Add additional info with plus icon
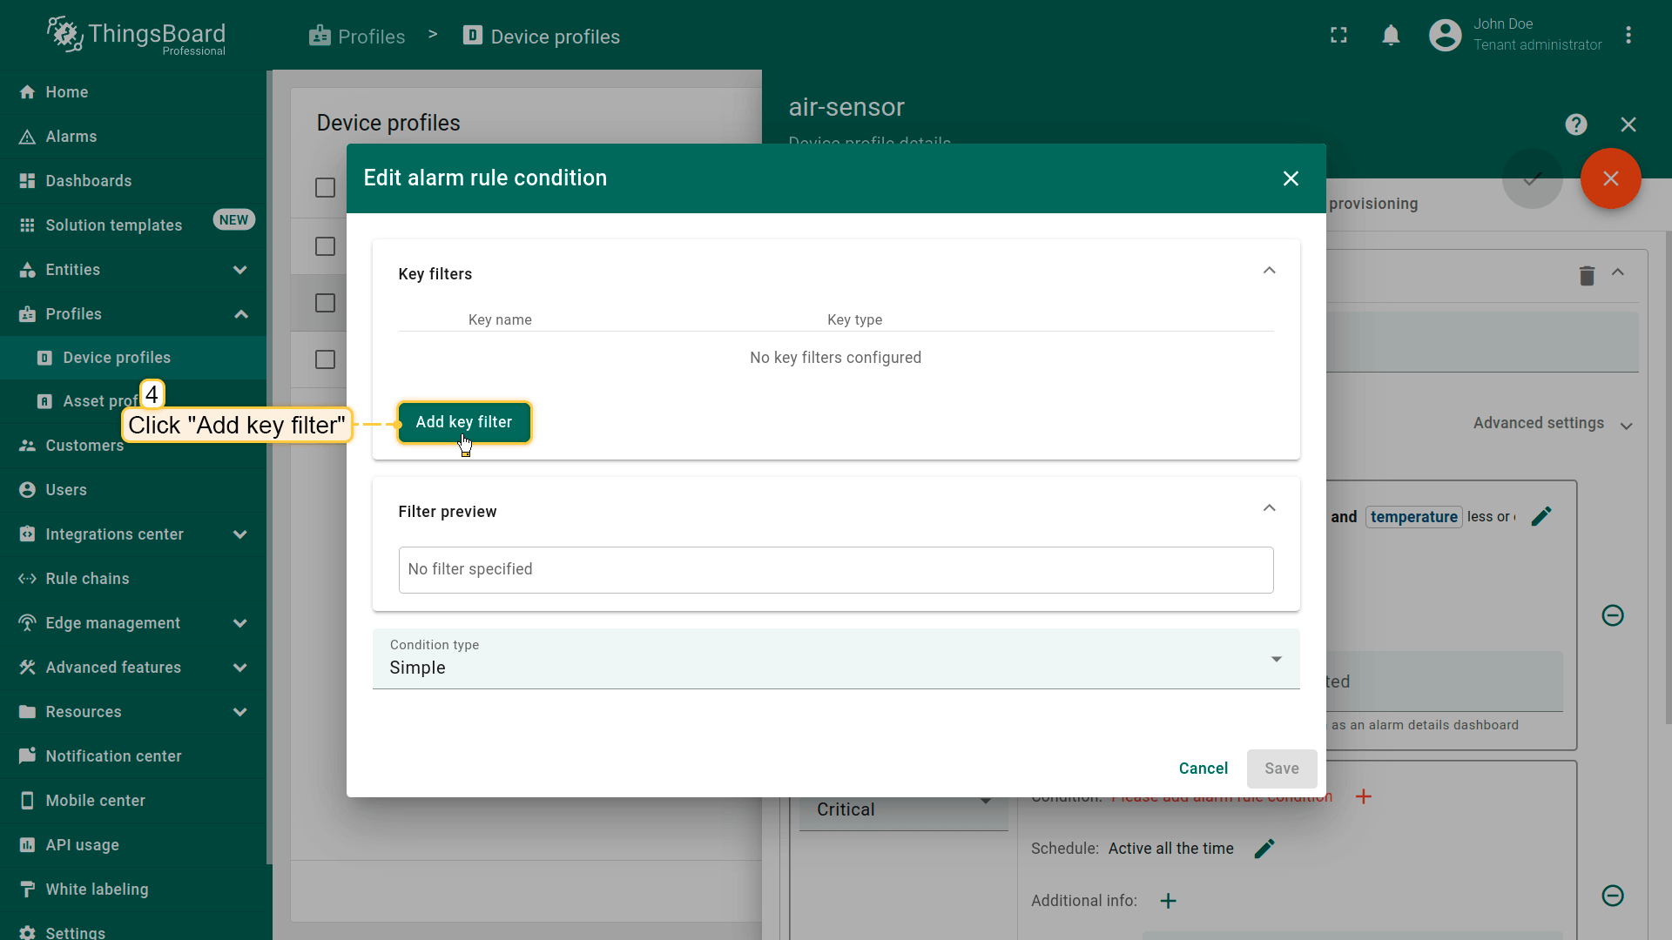The height and width of the screenshot is (940, 1672). click(1168, 901)
